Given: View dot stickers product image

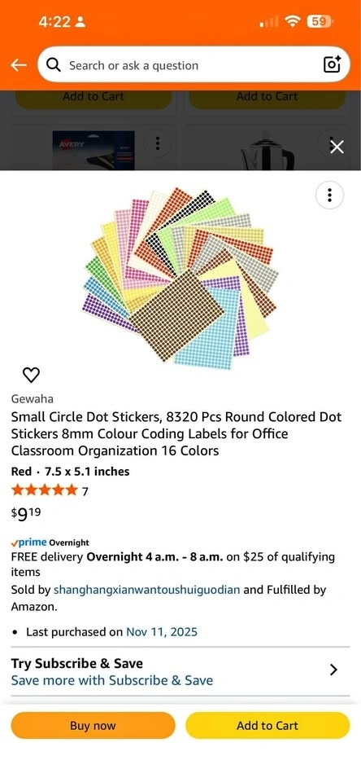Looking at the screenshot, I should tap(180, 277).
